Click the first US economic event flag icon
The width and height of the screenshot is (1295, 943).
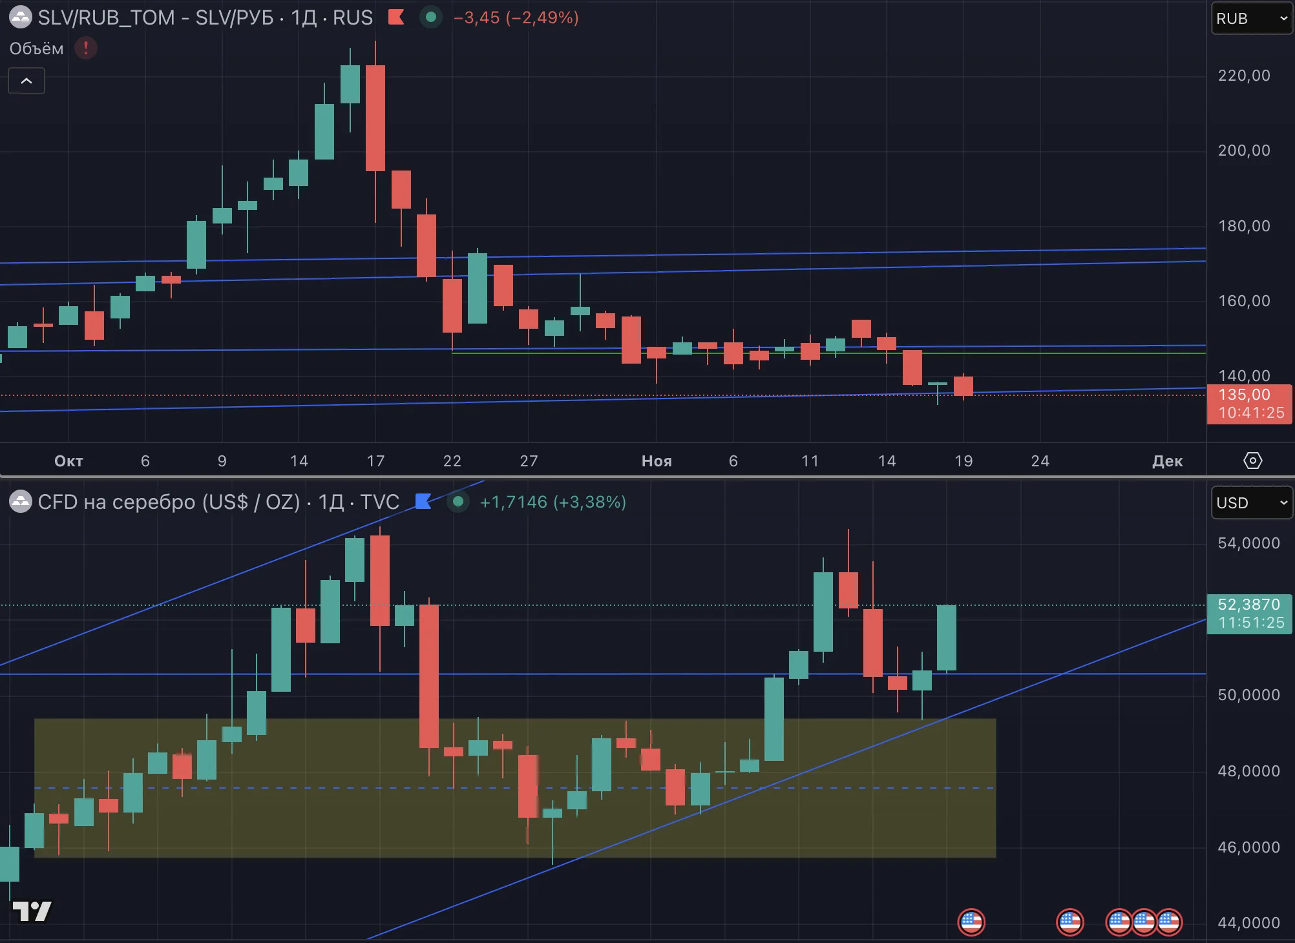[x=971, y=922]
